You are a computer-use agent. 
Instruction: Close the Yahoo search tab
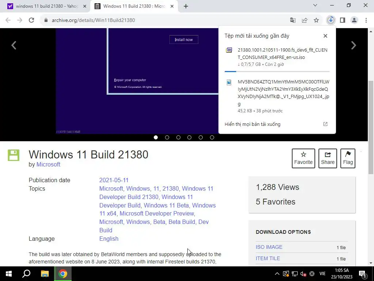tap(85, 6)
